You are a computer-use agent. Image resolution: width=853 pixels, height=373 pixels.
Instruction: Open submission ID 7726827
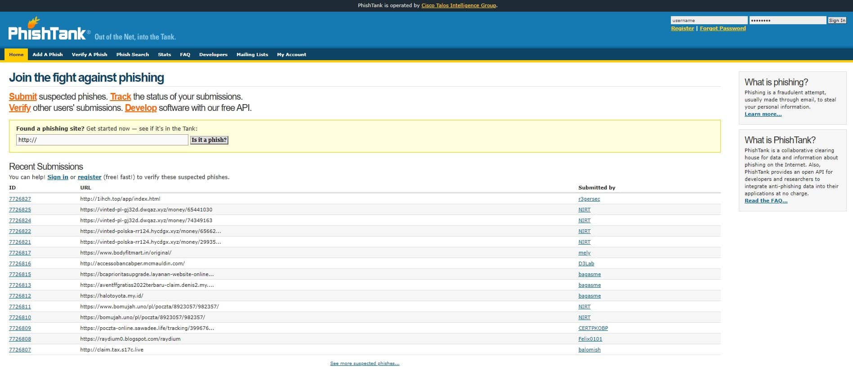pyautogui.click(x=20, y=199)
